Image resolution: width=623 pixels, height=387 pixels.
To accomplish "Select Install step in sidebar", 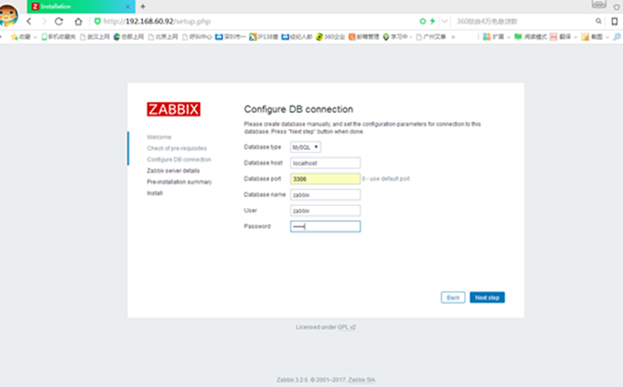I will [x=155, y=193].
